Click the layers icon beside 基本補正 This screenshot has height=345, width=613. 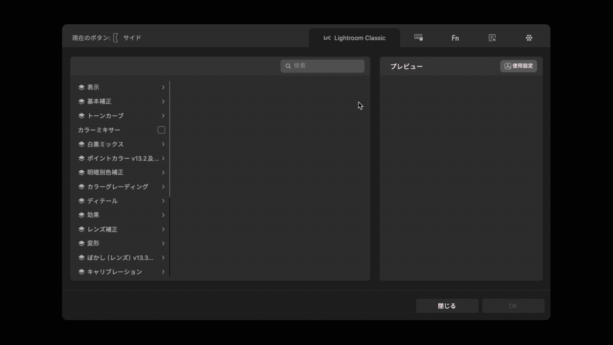pyautogui.click(x=81, y=102)
